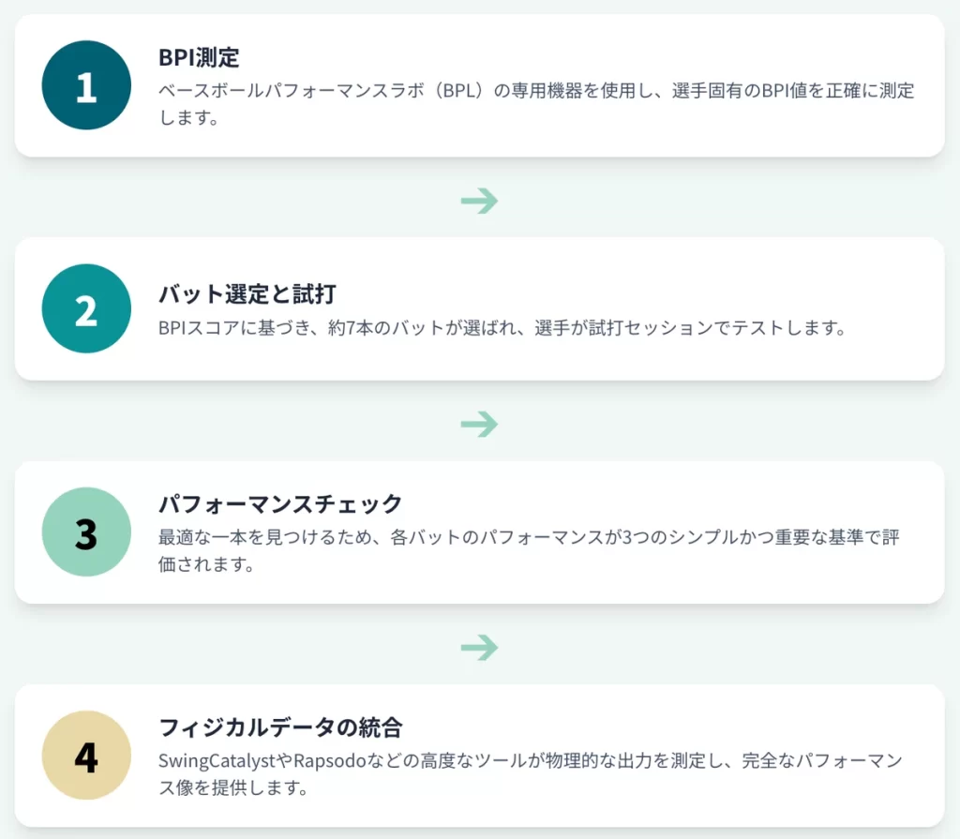Click the フィジカルデータの統合 heading
Image resolution: width=960 pixels, height=839 pixels.
click(280, 727)
